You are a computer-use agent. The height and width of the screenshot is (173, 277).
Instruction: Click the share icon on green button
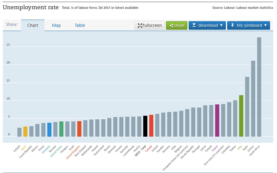171,26
